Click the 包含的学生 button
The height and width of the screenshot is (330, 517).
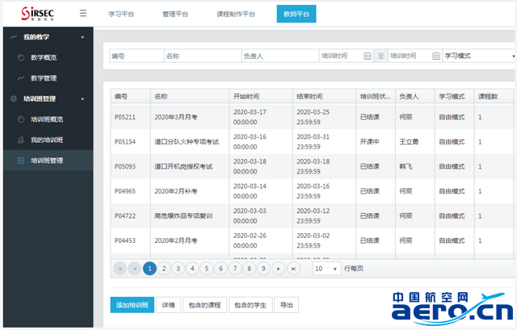pyautogui.click(x=250, y=305)
